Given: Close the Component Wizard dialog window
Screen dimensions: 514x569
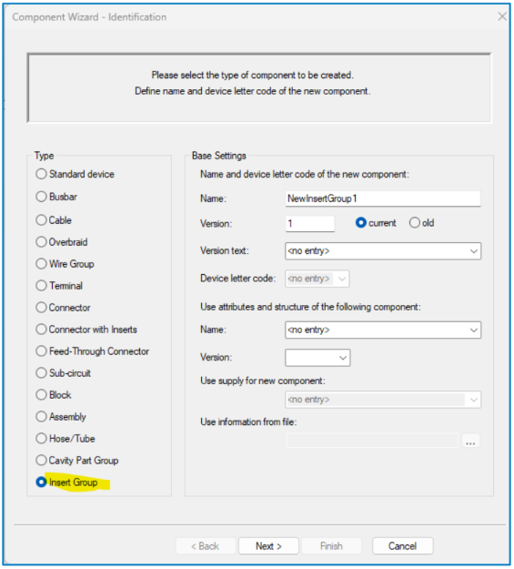Looking at the screenshot, I should pos(502,16).
